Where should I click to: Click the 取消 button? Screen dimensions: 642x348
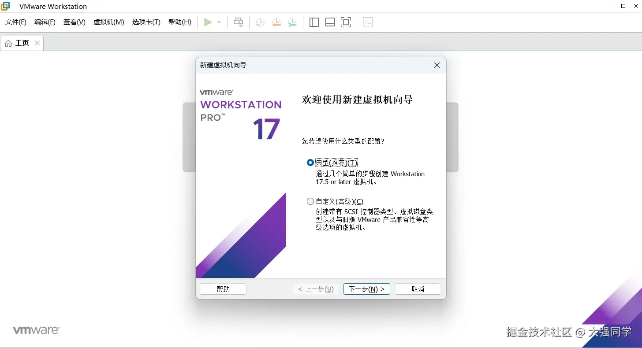click(x=418, y=289)
